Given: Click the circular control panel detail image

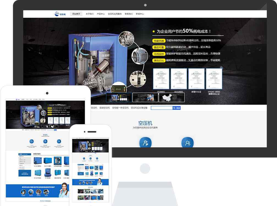Looking at the screenshot, I should pos(119,88).
